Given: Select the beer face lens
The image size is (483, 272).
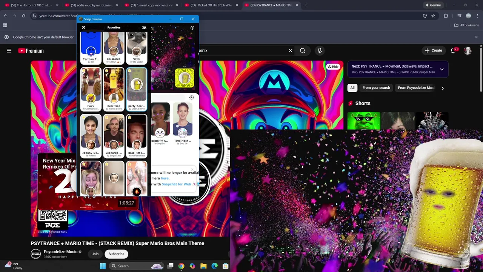Looking at the screenshot, I should (x=114, y=89).
